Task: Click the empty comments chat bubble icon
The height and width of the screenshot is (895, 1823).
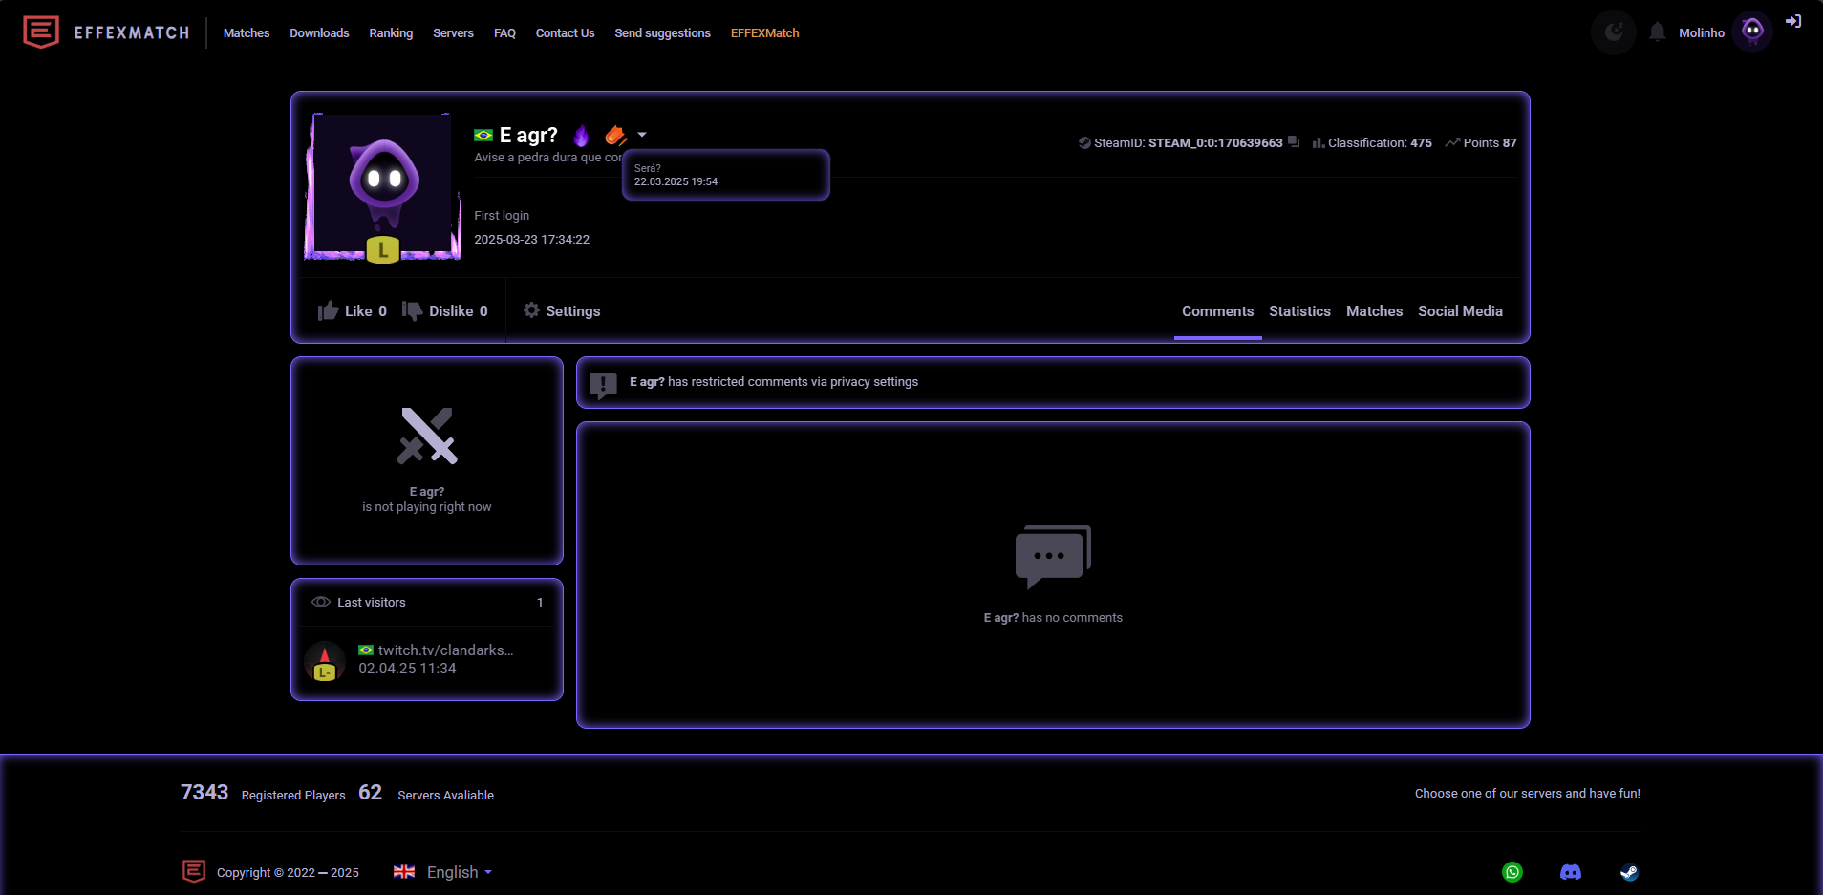Action: click(1053, 557)
